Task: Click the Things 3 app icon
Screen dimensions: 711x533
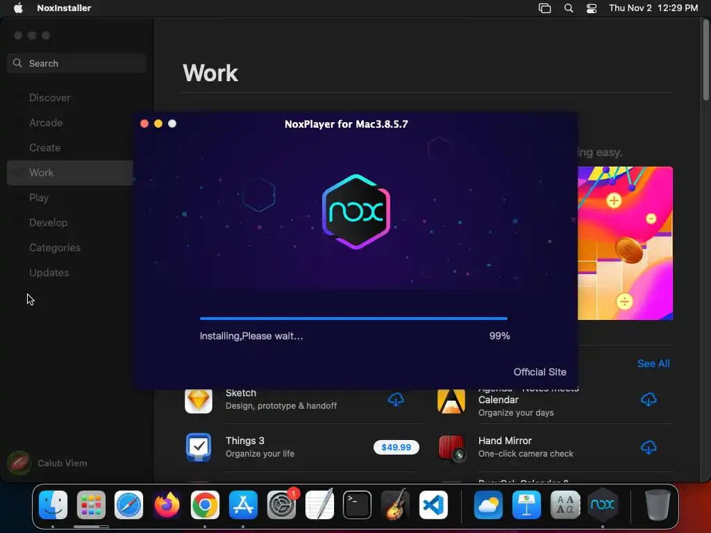Action: tap(199, 448)
